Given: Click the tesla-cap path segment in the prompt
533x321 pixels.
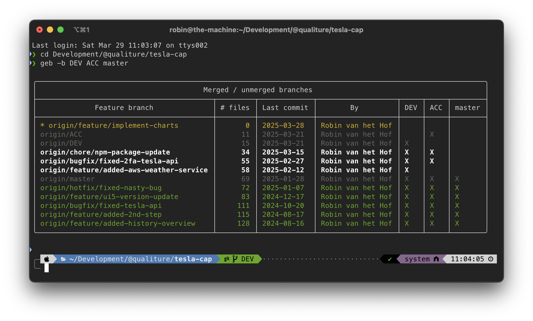Looking at the screenshot, I should pyautogui.click(x=193, y=259).
